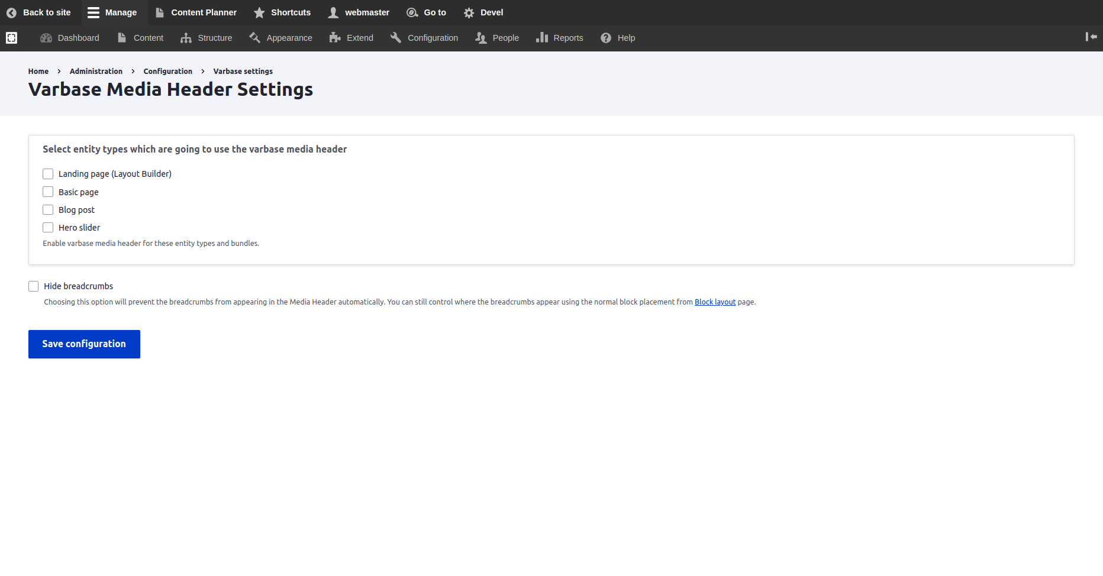Click the People icon
This screenshot has width=1103, height=576.
coord(481,38)
